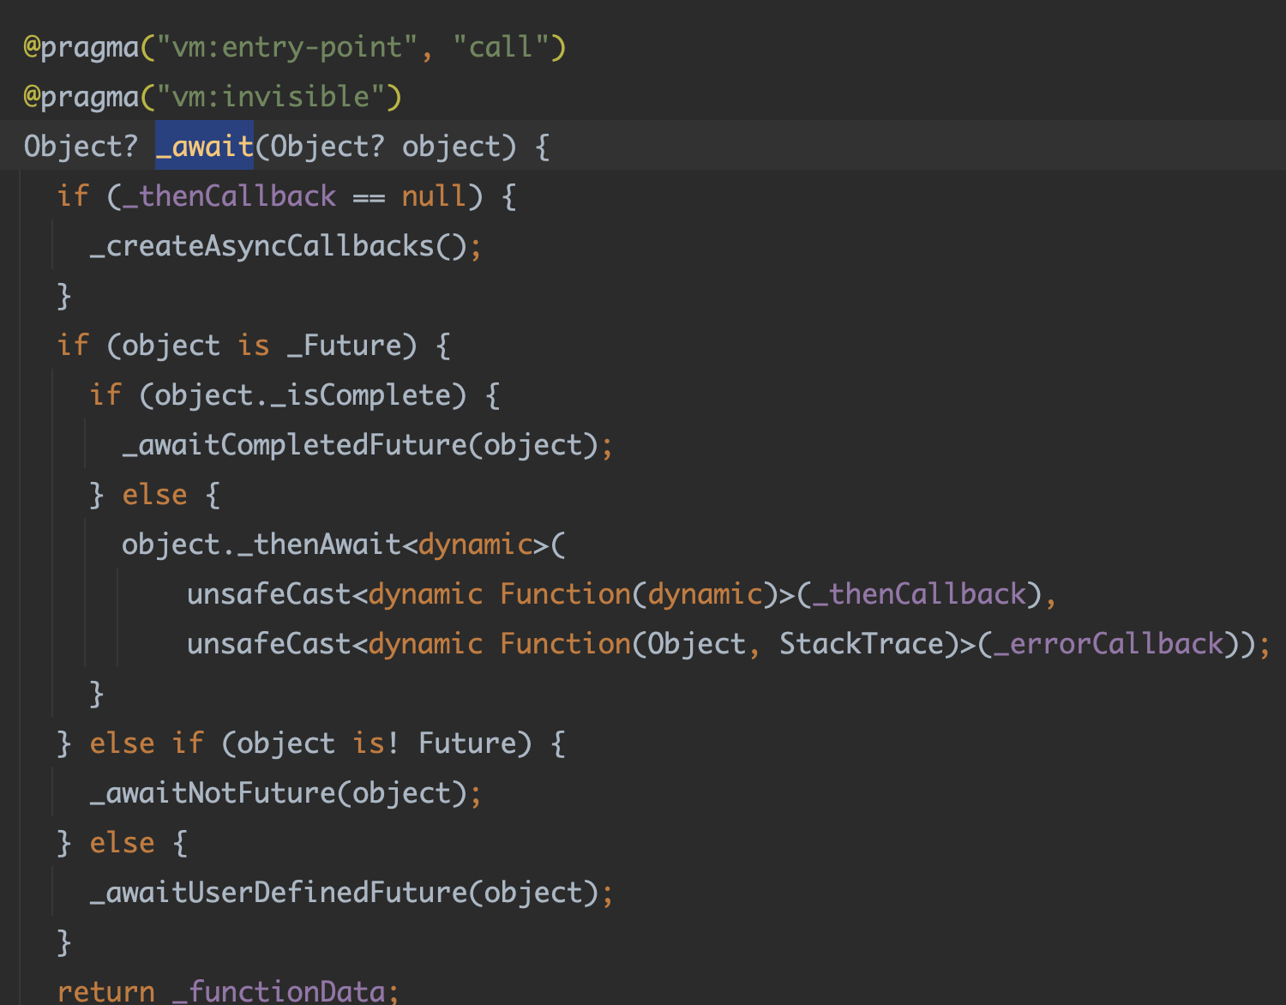Click the StackTrace type name
Screen dimensions: 1286x1005
pos(862,644)
